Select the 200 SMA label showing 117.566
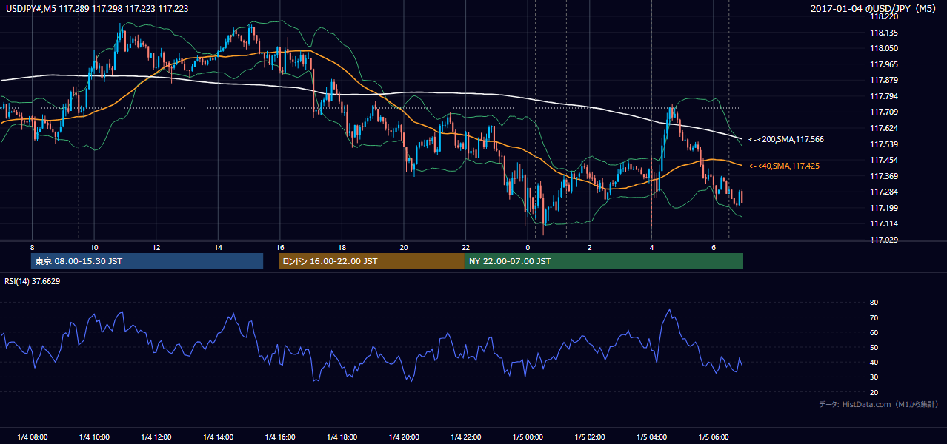Viewport: 947px width, 444px height. [x=786, y=139]
